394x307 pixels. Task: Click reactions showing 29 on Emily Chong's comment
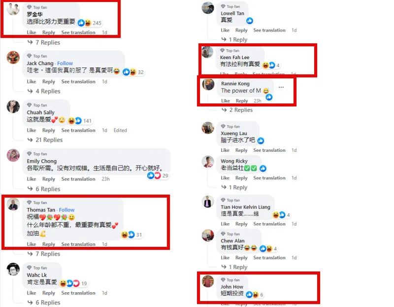coord(158,175)
